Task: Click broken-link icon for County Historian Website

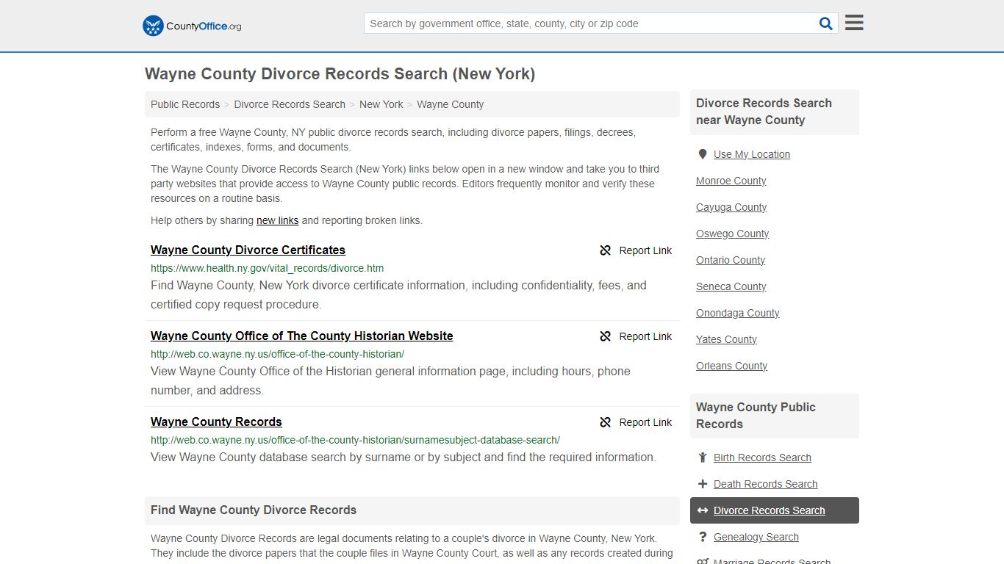Action: [606, 336]
